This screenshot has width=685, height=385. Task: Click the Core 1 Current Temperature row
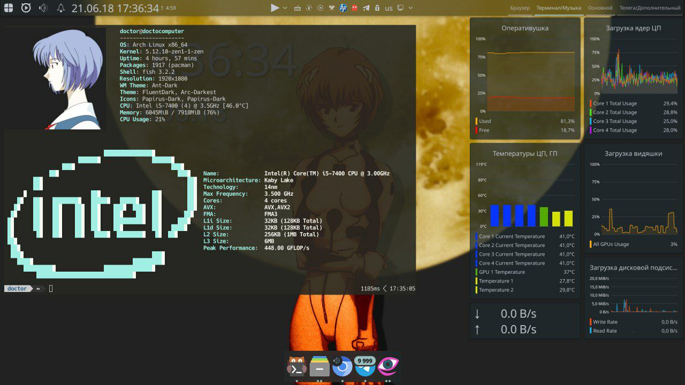(x=524, y=236)
